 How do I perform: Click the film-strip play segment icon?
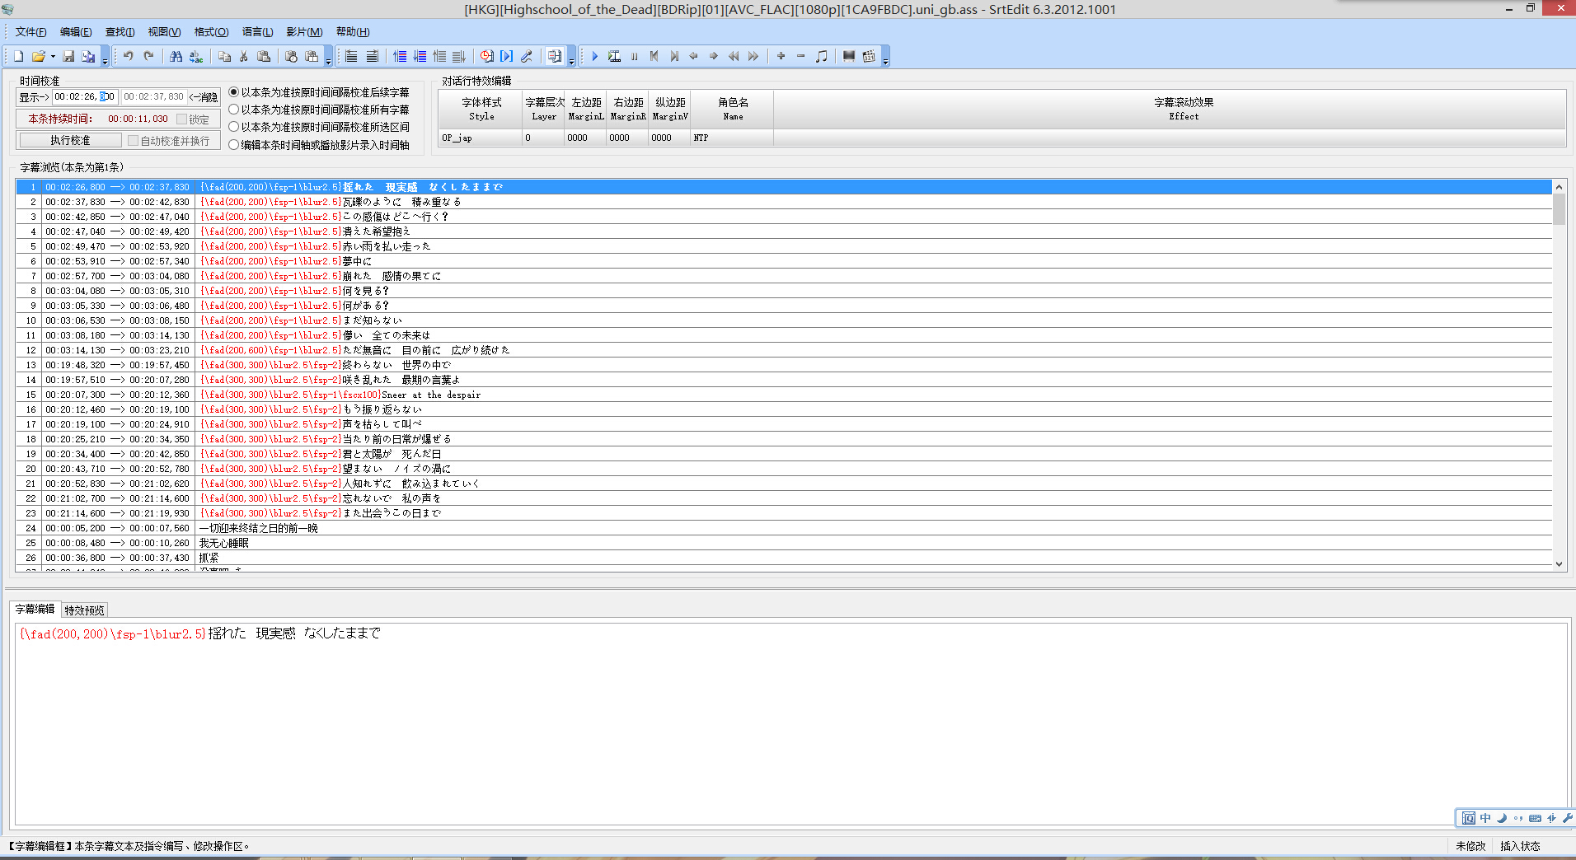coord(614,56)
